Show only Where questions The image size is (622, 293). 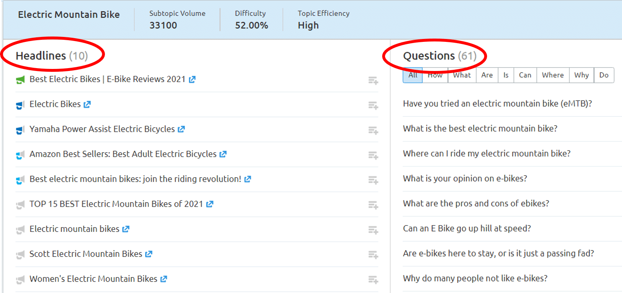(x=553, y=75)
